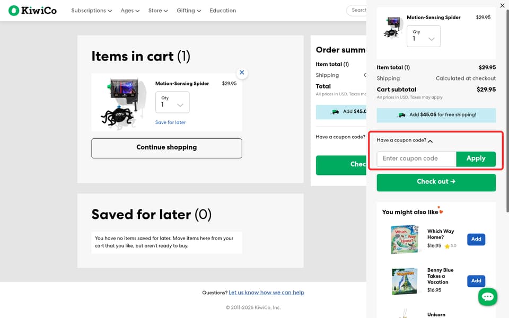Click the KiwiCo logo
Screen dimensions: 509x318
tap(32, 11)
